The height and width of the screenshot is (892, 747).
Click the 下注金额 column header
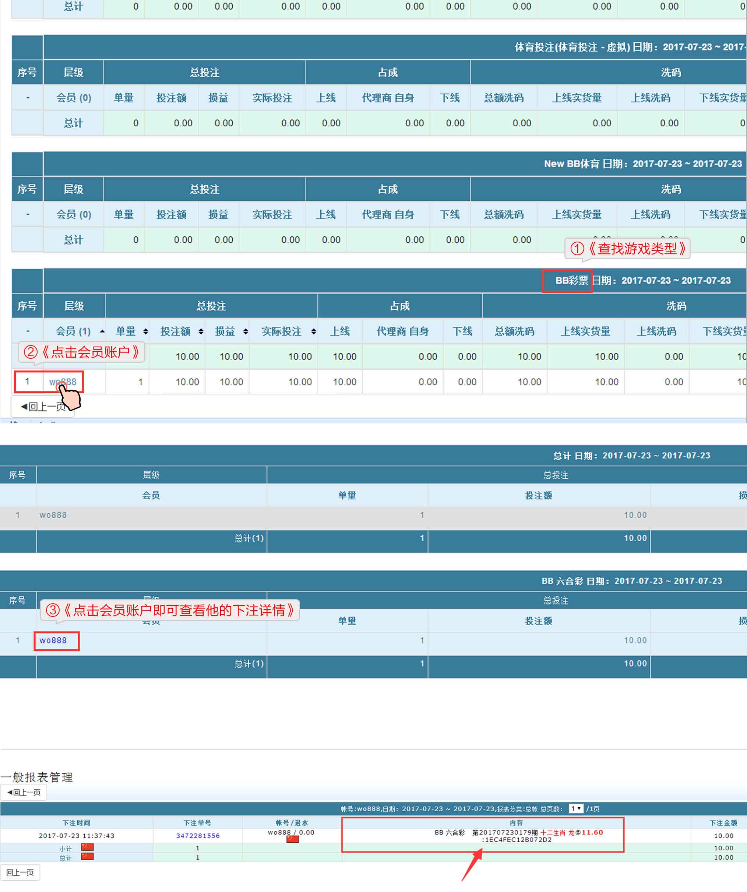pyautogui.click(x=723, y=823)
